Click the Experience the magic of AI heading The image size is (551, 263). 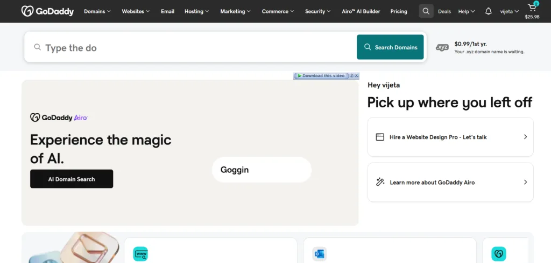pyautogui.click(x=101, y=149)
